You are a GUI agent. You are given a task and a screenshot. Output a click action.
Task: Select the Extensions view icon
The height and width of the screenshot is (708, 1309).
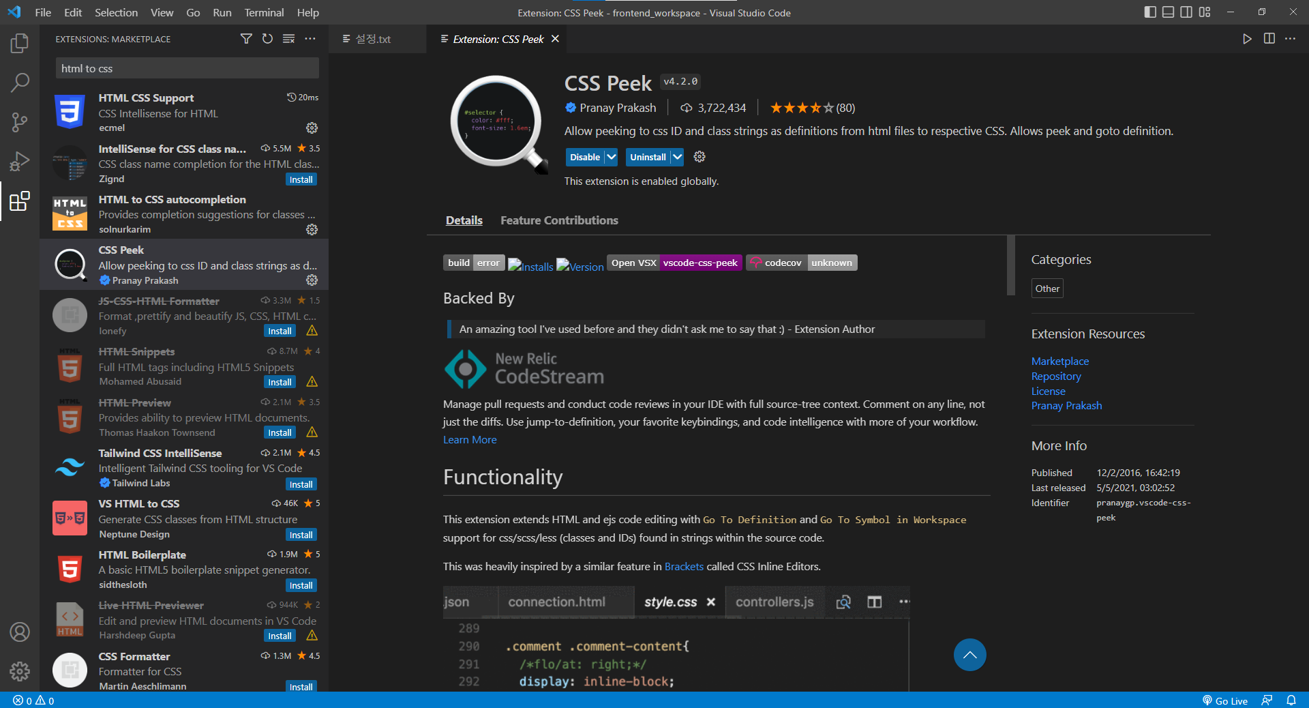[20, 201]
